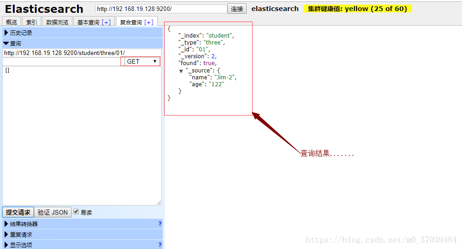Add a new 复合查询 tab via [+]
The height and width of the screenshot is (249, 462).
(x=149, y=22)
